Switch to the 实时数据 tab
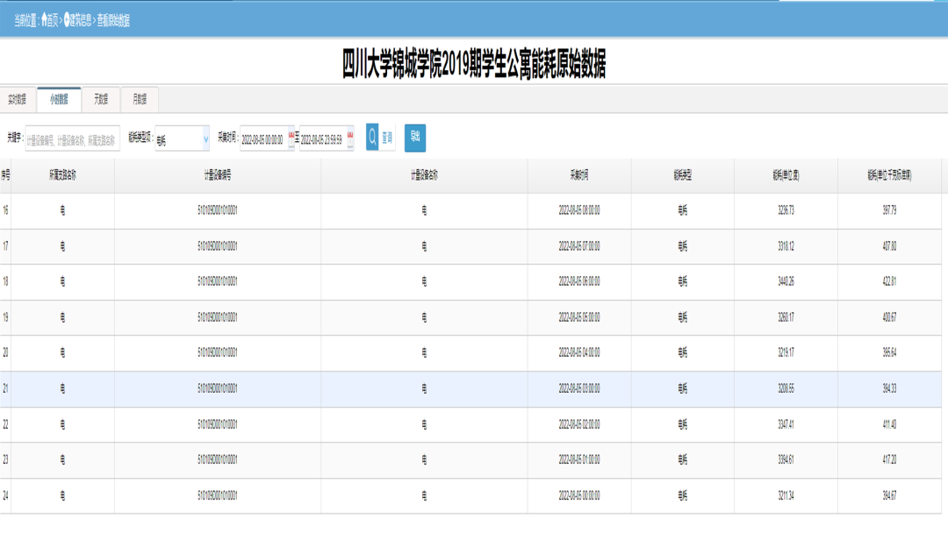 click(18, 100)
